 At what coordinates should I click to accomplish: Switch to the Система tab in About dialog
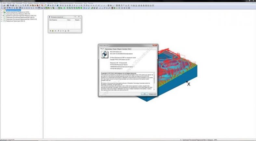click(124, 49)
